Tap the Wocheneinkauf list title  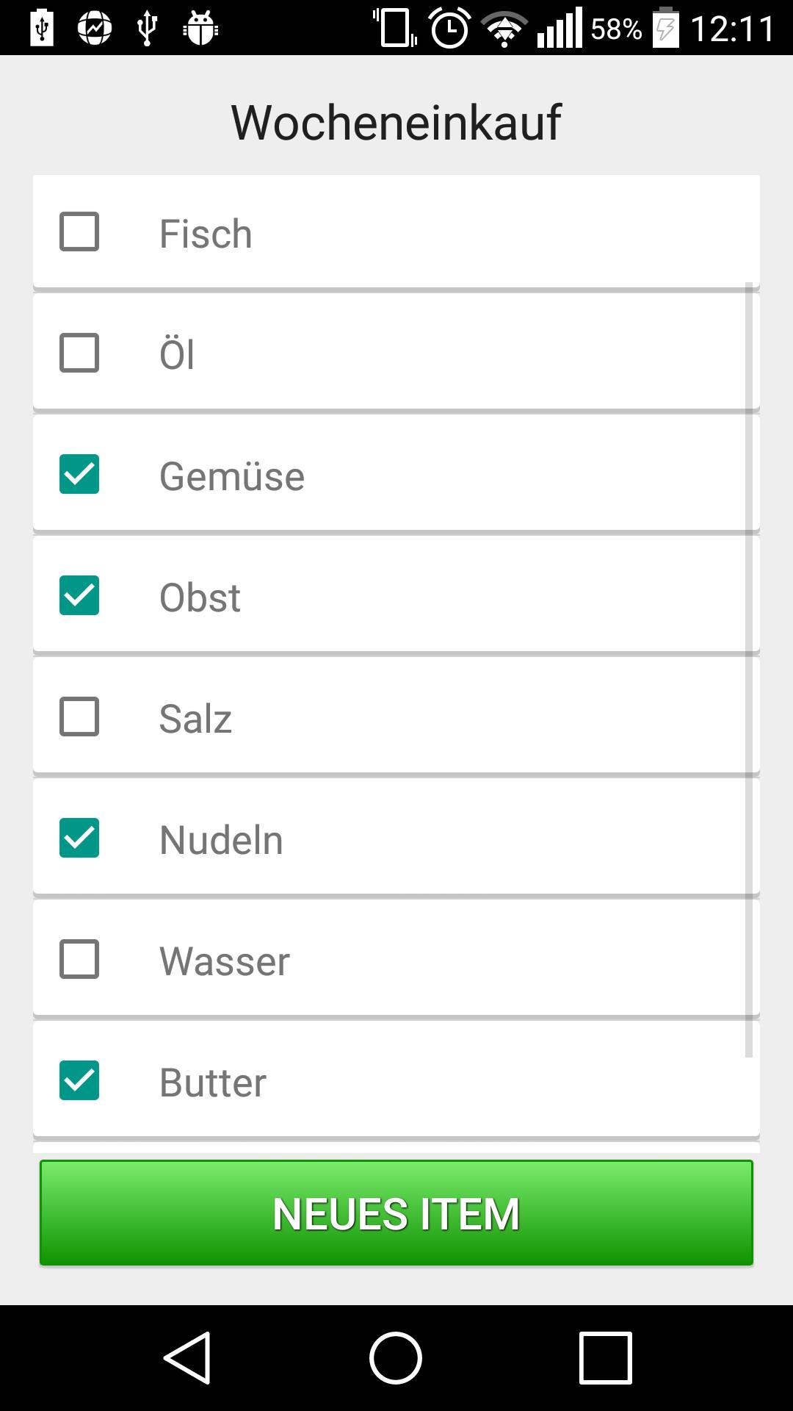click(396, 122)
